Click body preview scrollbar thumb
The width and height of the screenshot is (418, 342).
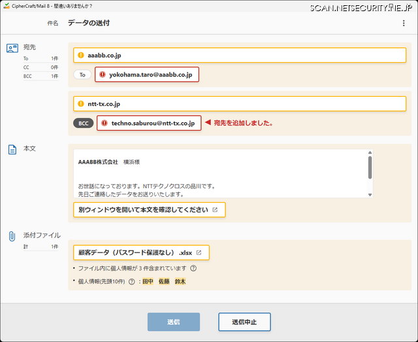tap(370, 167)
